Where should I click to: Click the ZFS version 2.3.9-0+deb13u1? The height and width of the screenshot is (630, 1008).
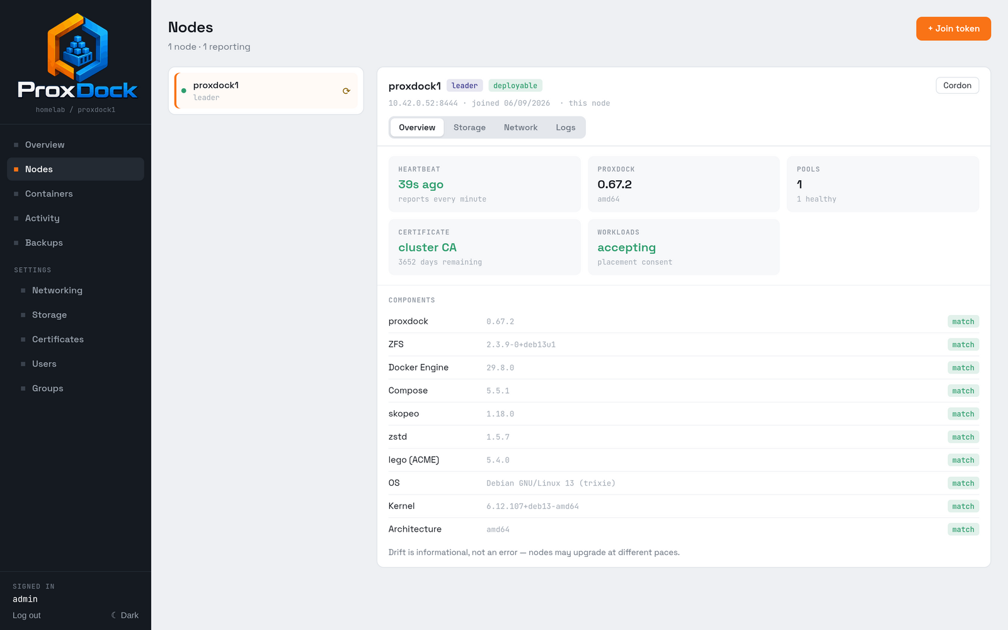coord(521,345)
